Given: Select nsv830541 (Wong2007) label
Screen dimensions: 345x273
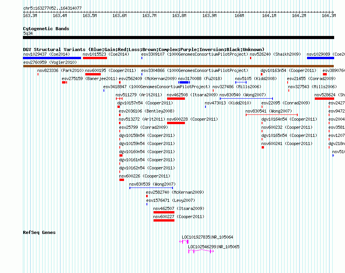Looking at the screenshot, I should [x=269, y=111].
